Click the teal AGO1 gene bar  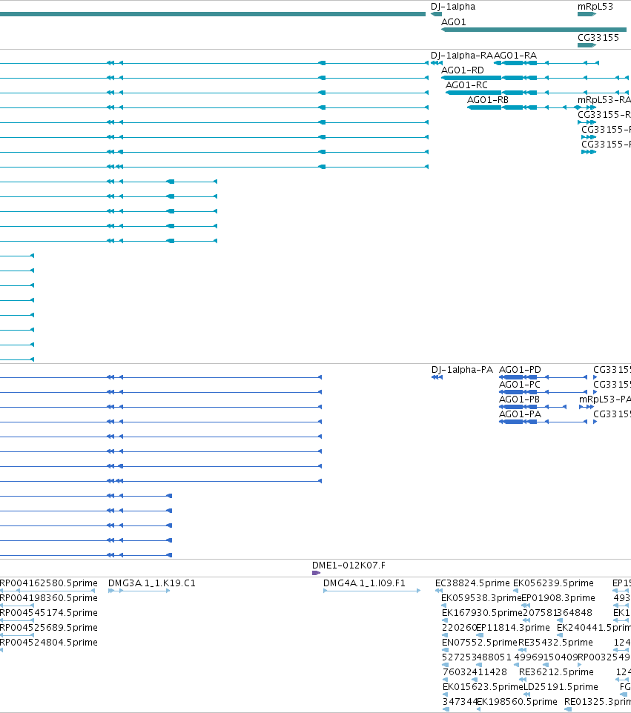(534, 30)
